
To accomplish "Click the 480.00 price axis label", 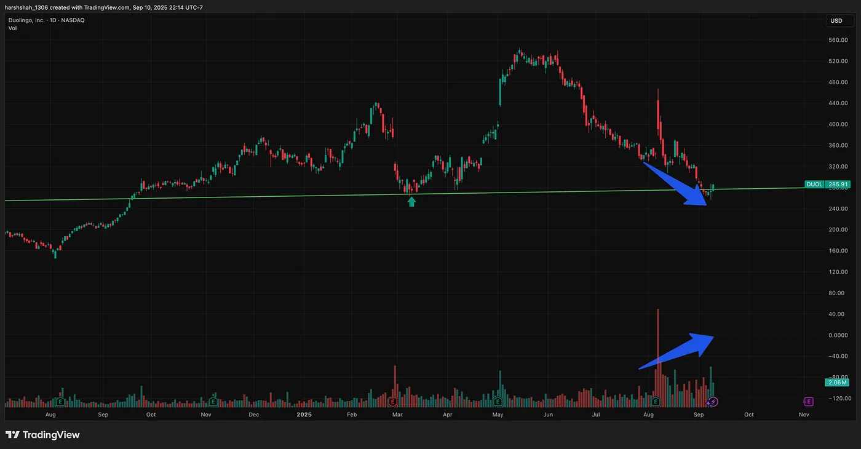I will [838, 82].
